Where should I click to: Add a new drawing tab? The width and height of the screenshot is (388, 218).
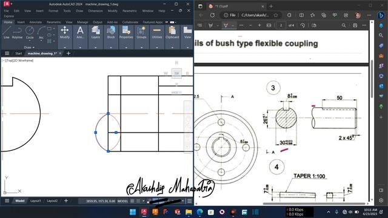pyautogui.click(x=69, y=53)
